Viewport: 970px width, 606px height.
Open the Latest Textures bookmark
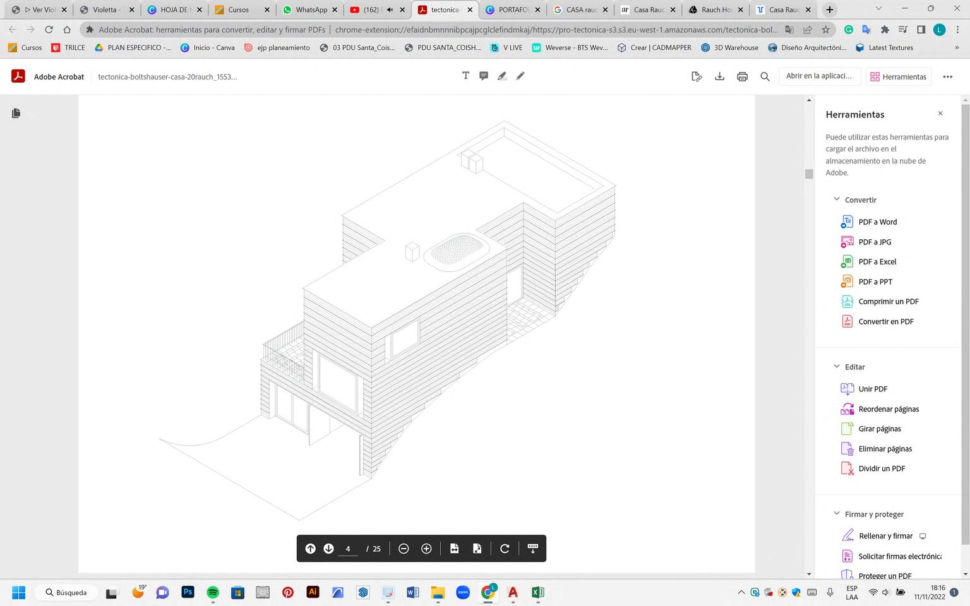click(x=884, y=47)
